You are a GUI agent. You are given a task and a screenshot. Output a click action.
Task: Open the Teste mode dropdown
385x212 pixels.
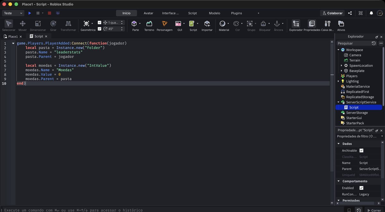pos(13,13)
